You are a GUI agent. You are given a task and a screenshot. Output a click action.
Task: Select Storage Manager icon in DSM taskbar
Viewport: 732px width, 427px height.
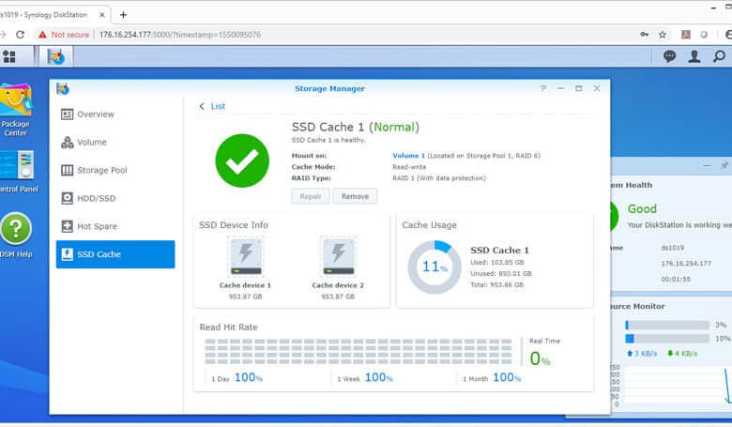56,57
